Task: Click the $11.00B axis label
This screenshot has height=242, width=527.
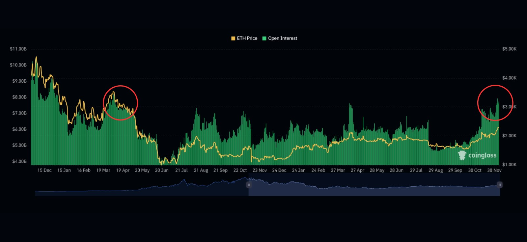Action: pyautogui.click(x=18, y=49)
